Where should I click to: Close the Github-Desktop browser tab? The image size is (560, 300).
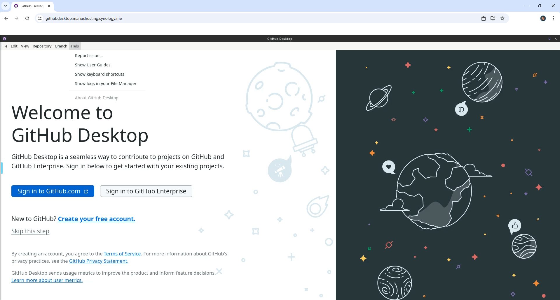(49, 6)
